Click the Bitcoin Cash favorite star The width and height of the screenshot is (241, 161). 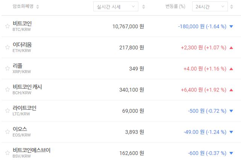point(7,90)
